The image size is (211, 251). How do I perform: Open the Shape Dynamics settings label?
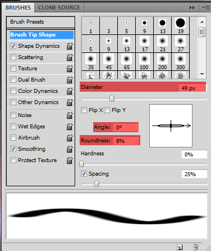point(39,46)
